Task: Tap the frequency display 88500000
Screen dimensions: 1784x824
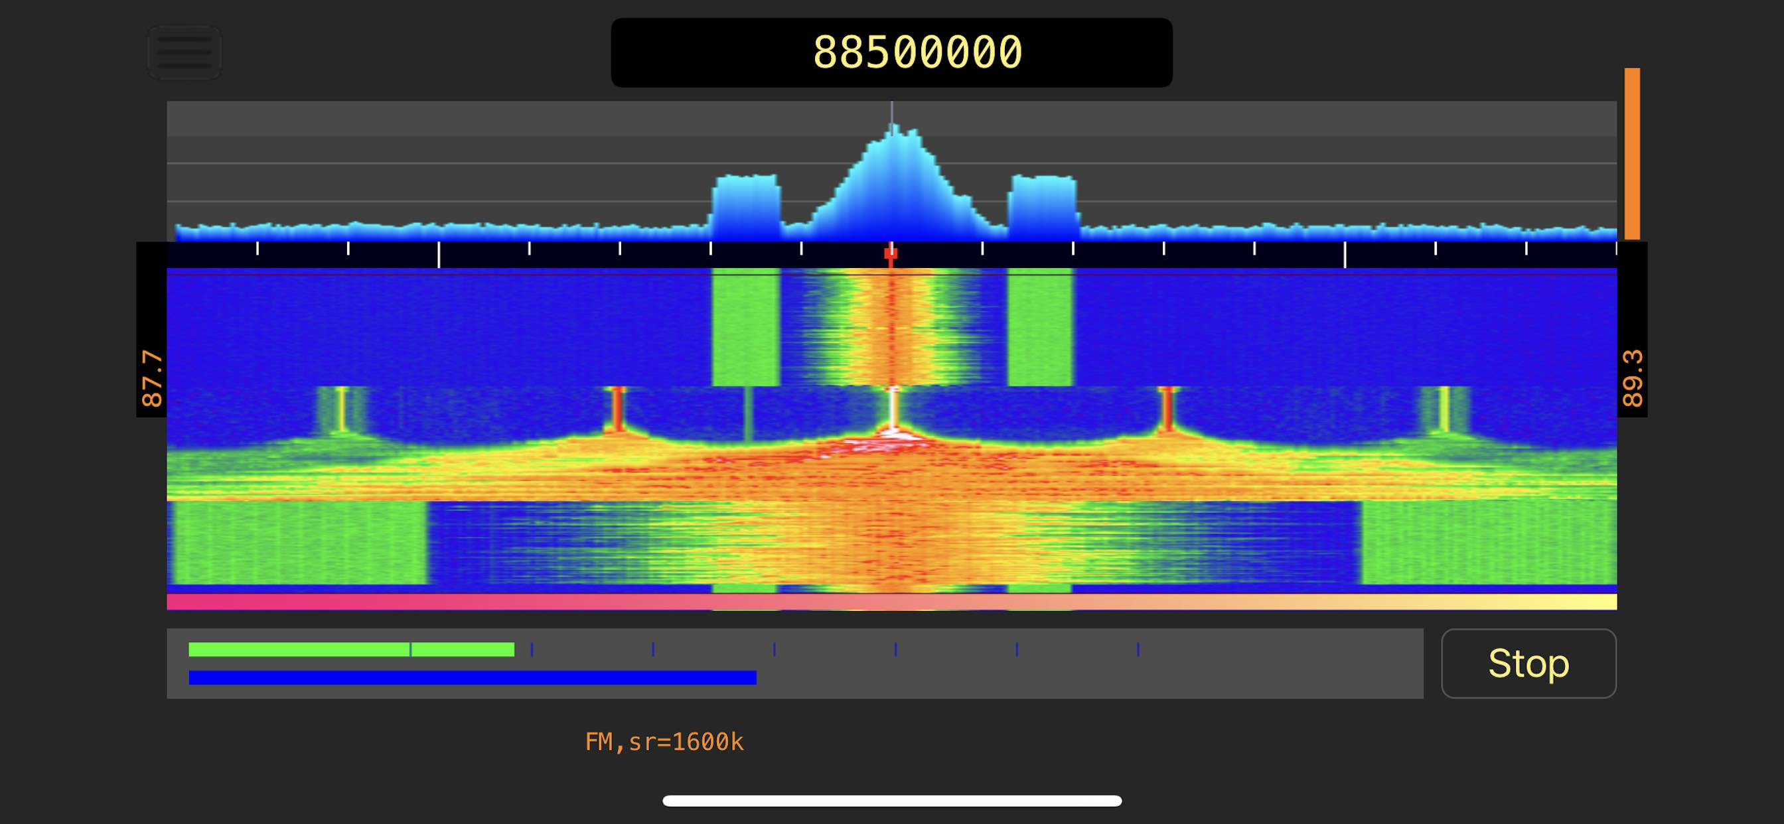Action: pos(891,52)
